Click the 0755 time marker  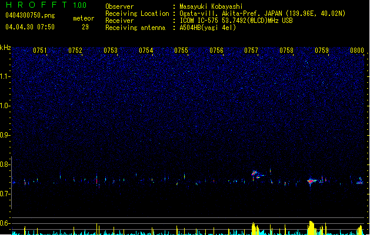(181, 51)
